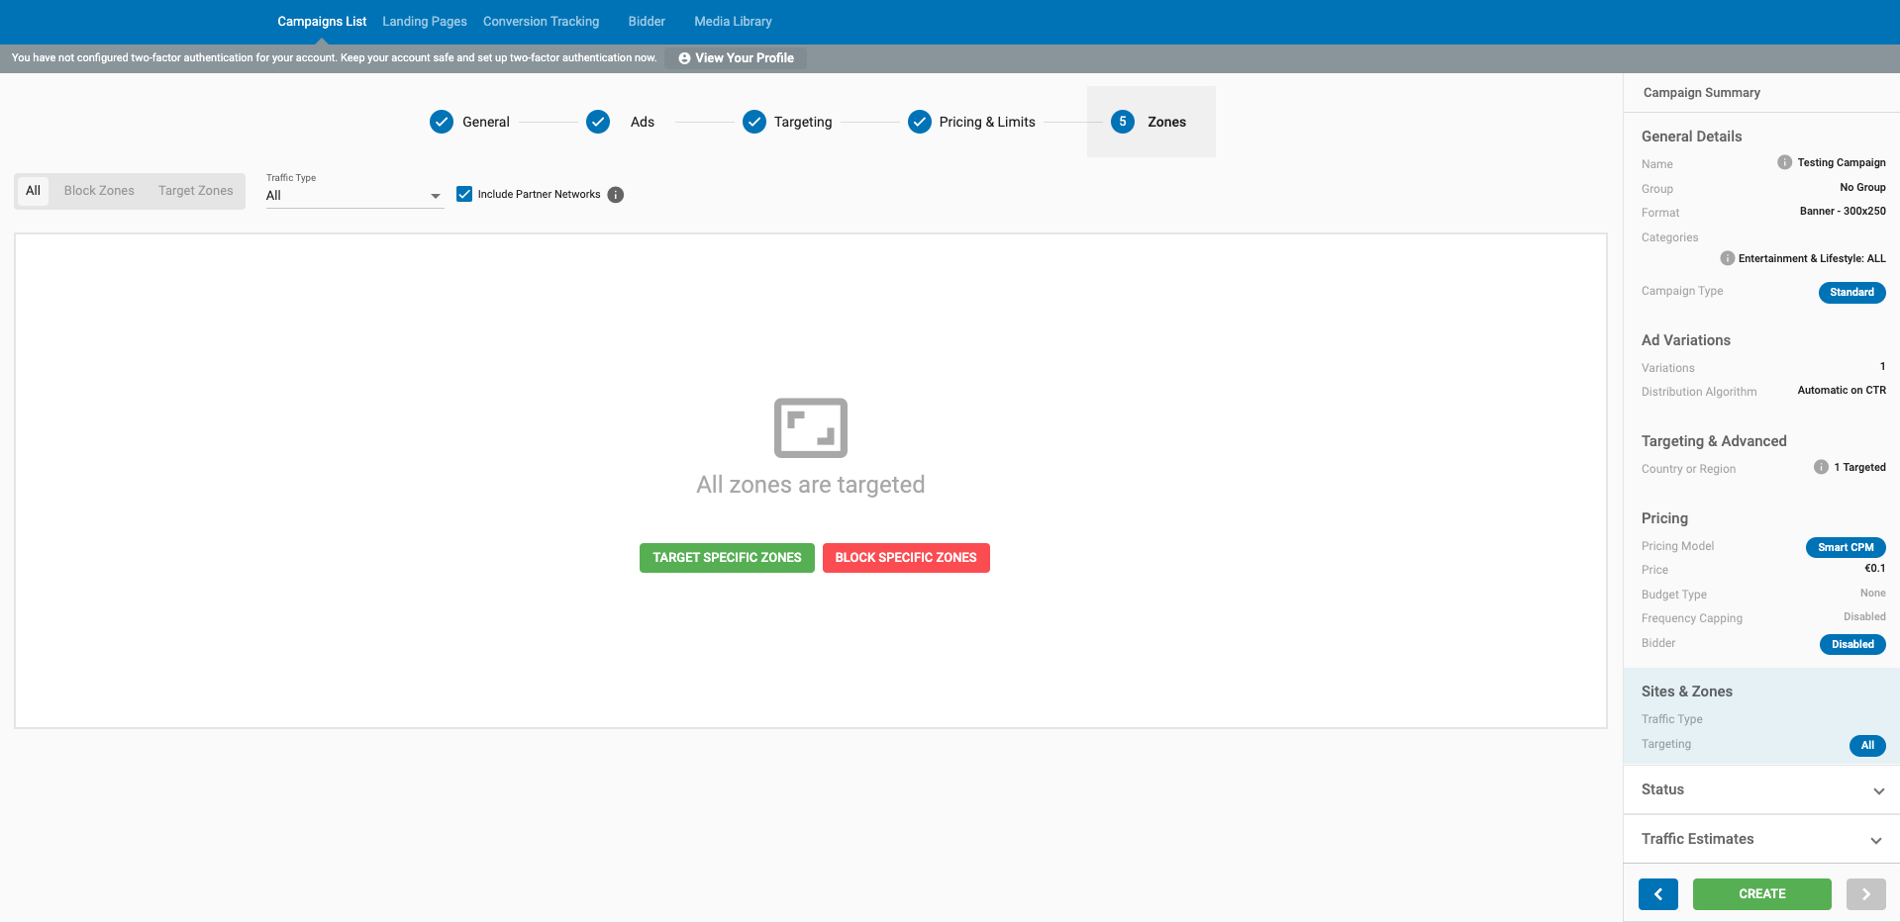Open the Traffic Type dropdown
The width and height of the screenshot is (1900, 922).
pyautogui.click(x=353, y=196)
